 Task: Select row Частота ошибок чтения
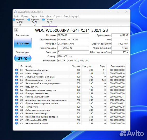point(70,70)
